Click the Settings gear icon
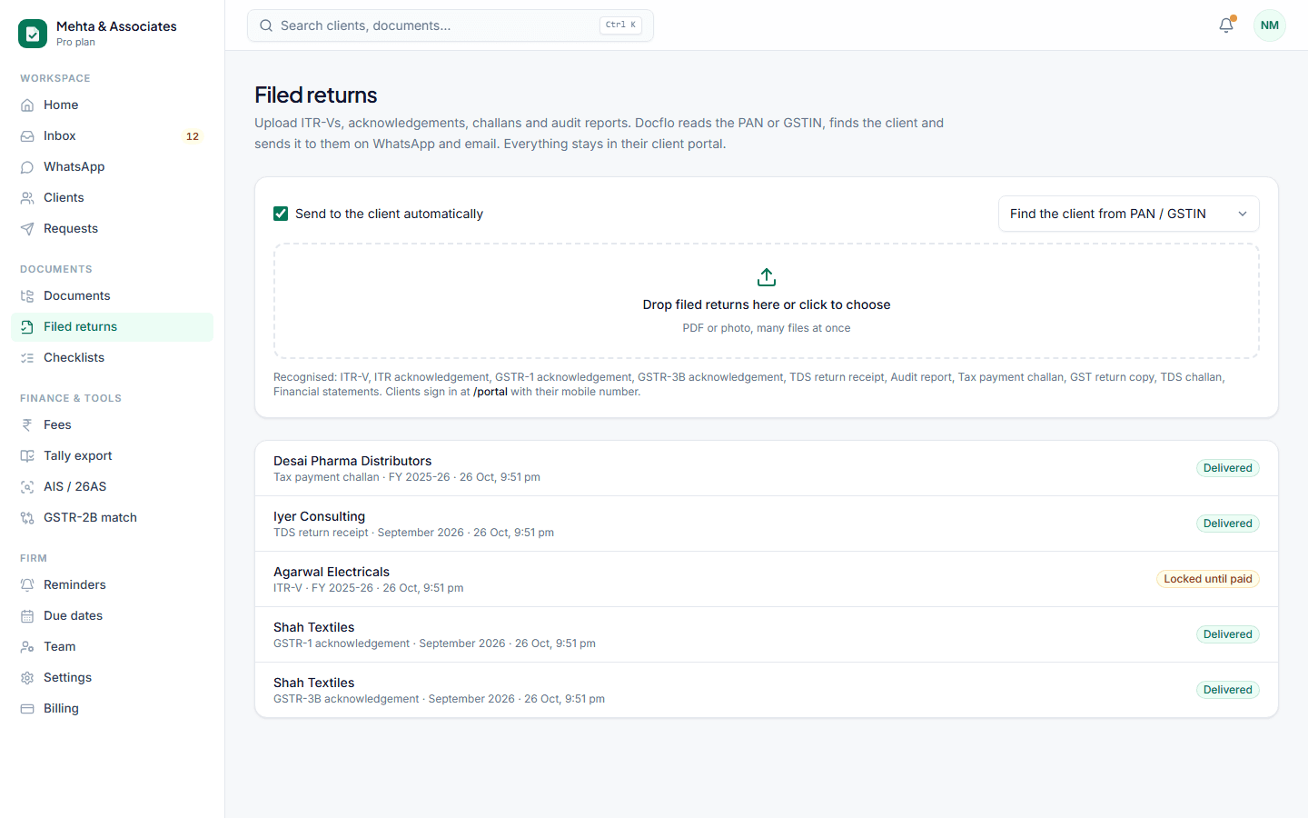 point(27,678)
